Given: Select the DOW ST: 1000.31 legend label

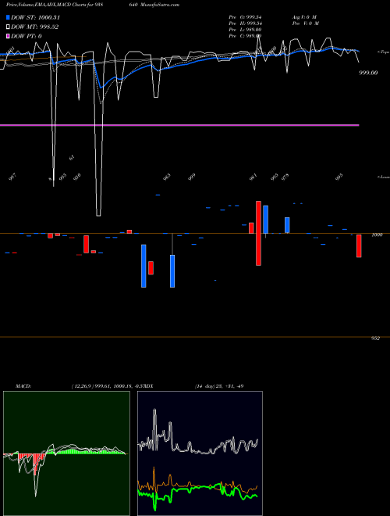Looking at the screenshot, I should tap(35, 17).
